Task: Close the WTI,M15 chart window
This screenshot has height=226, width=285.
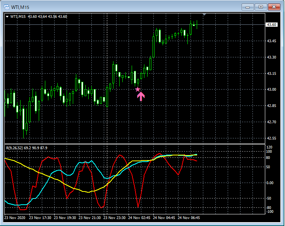Action: pos(274,7)
